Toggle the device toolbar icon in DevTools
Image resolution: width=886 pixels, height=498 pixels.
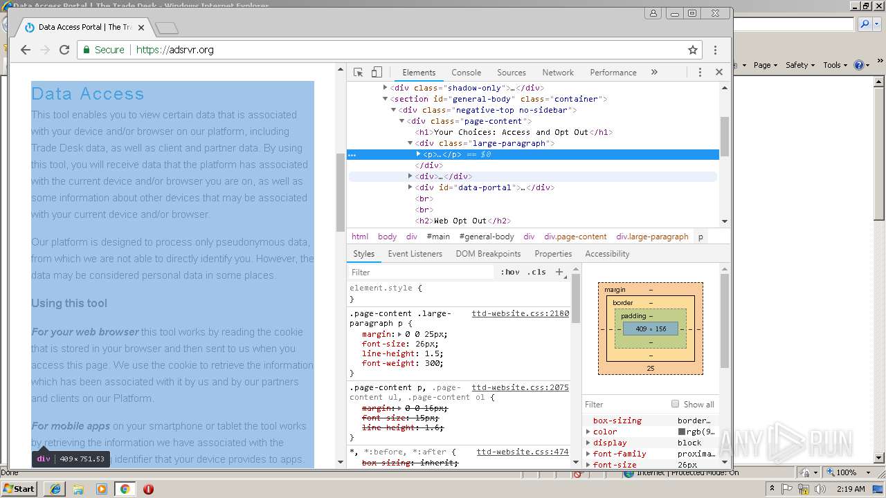pos(377,72)
